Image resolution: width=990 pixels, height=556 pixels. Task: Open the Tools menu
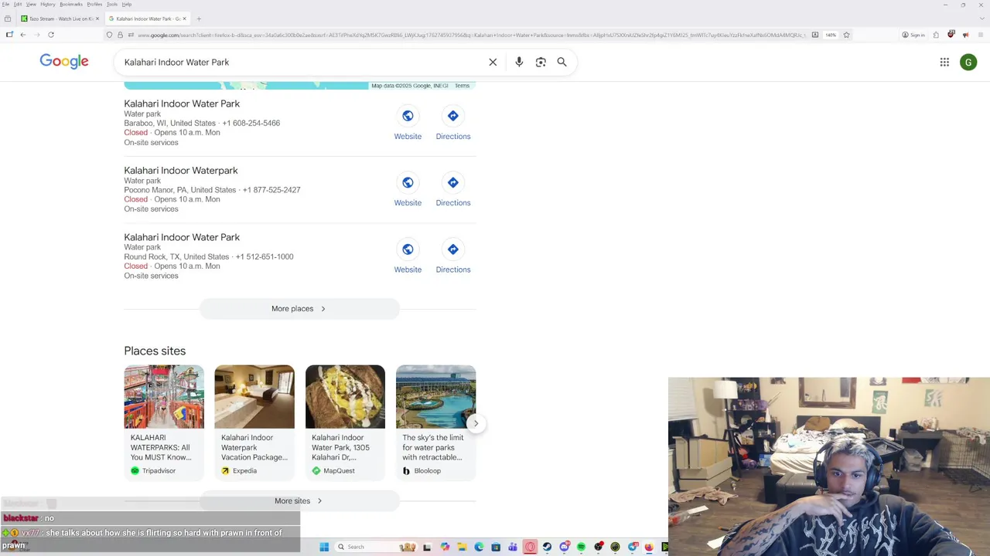pos(112,4)
